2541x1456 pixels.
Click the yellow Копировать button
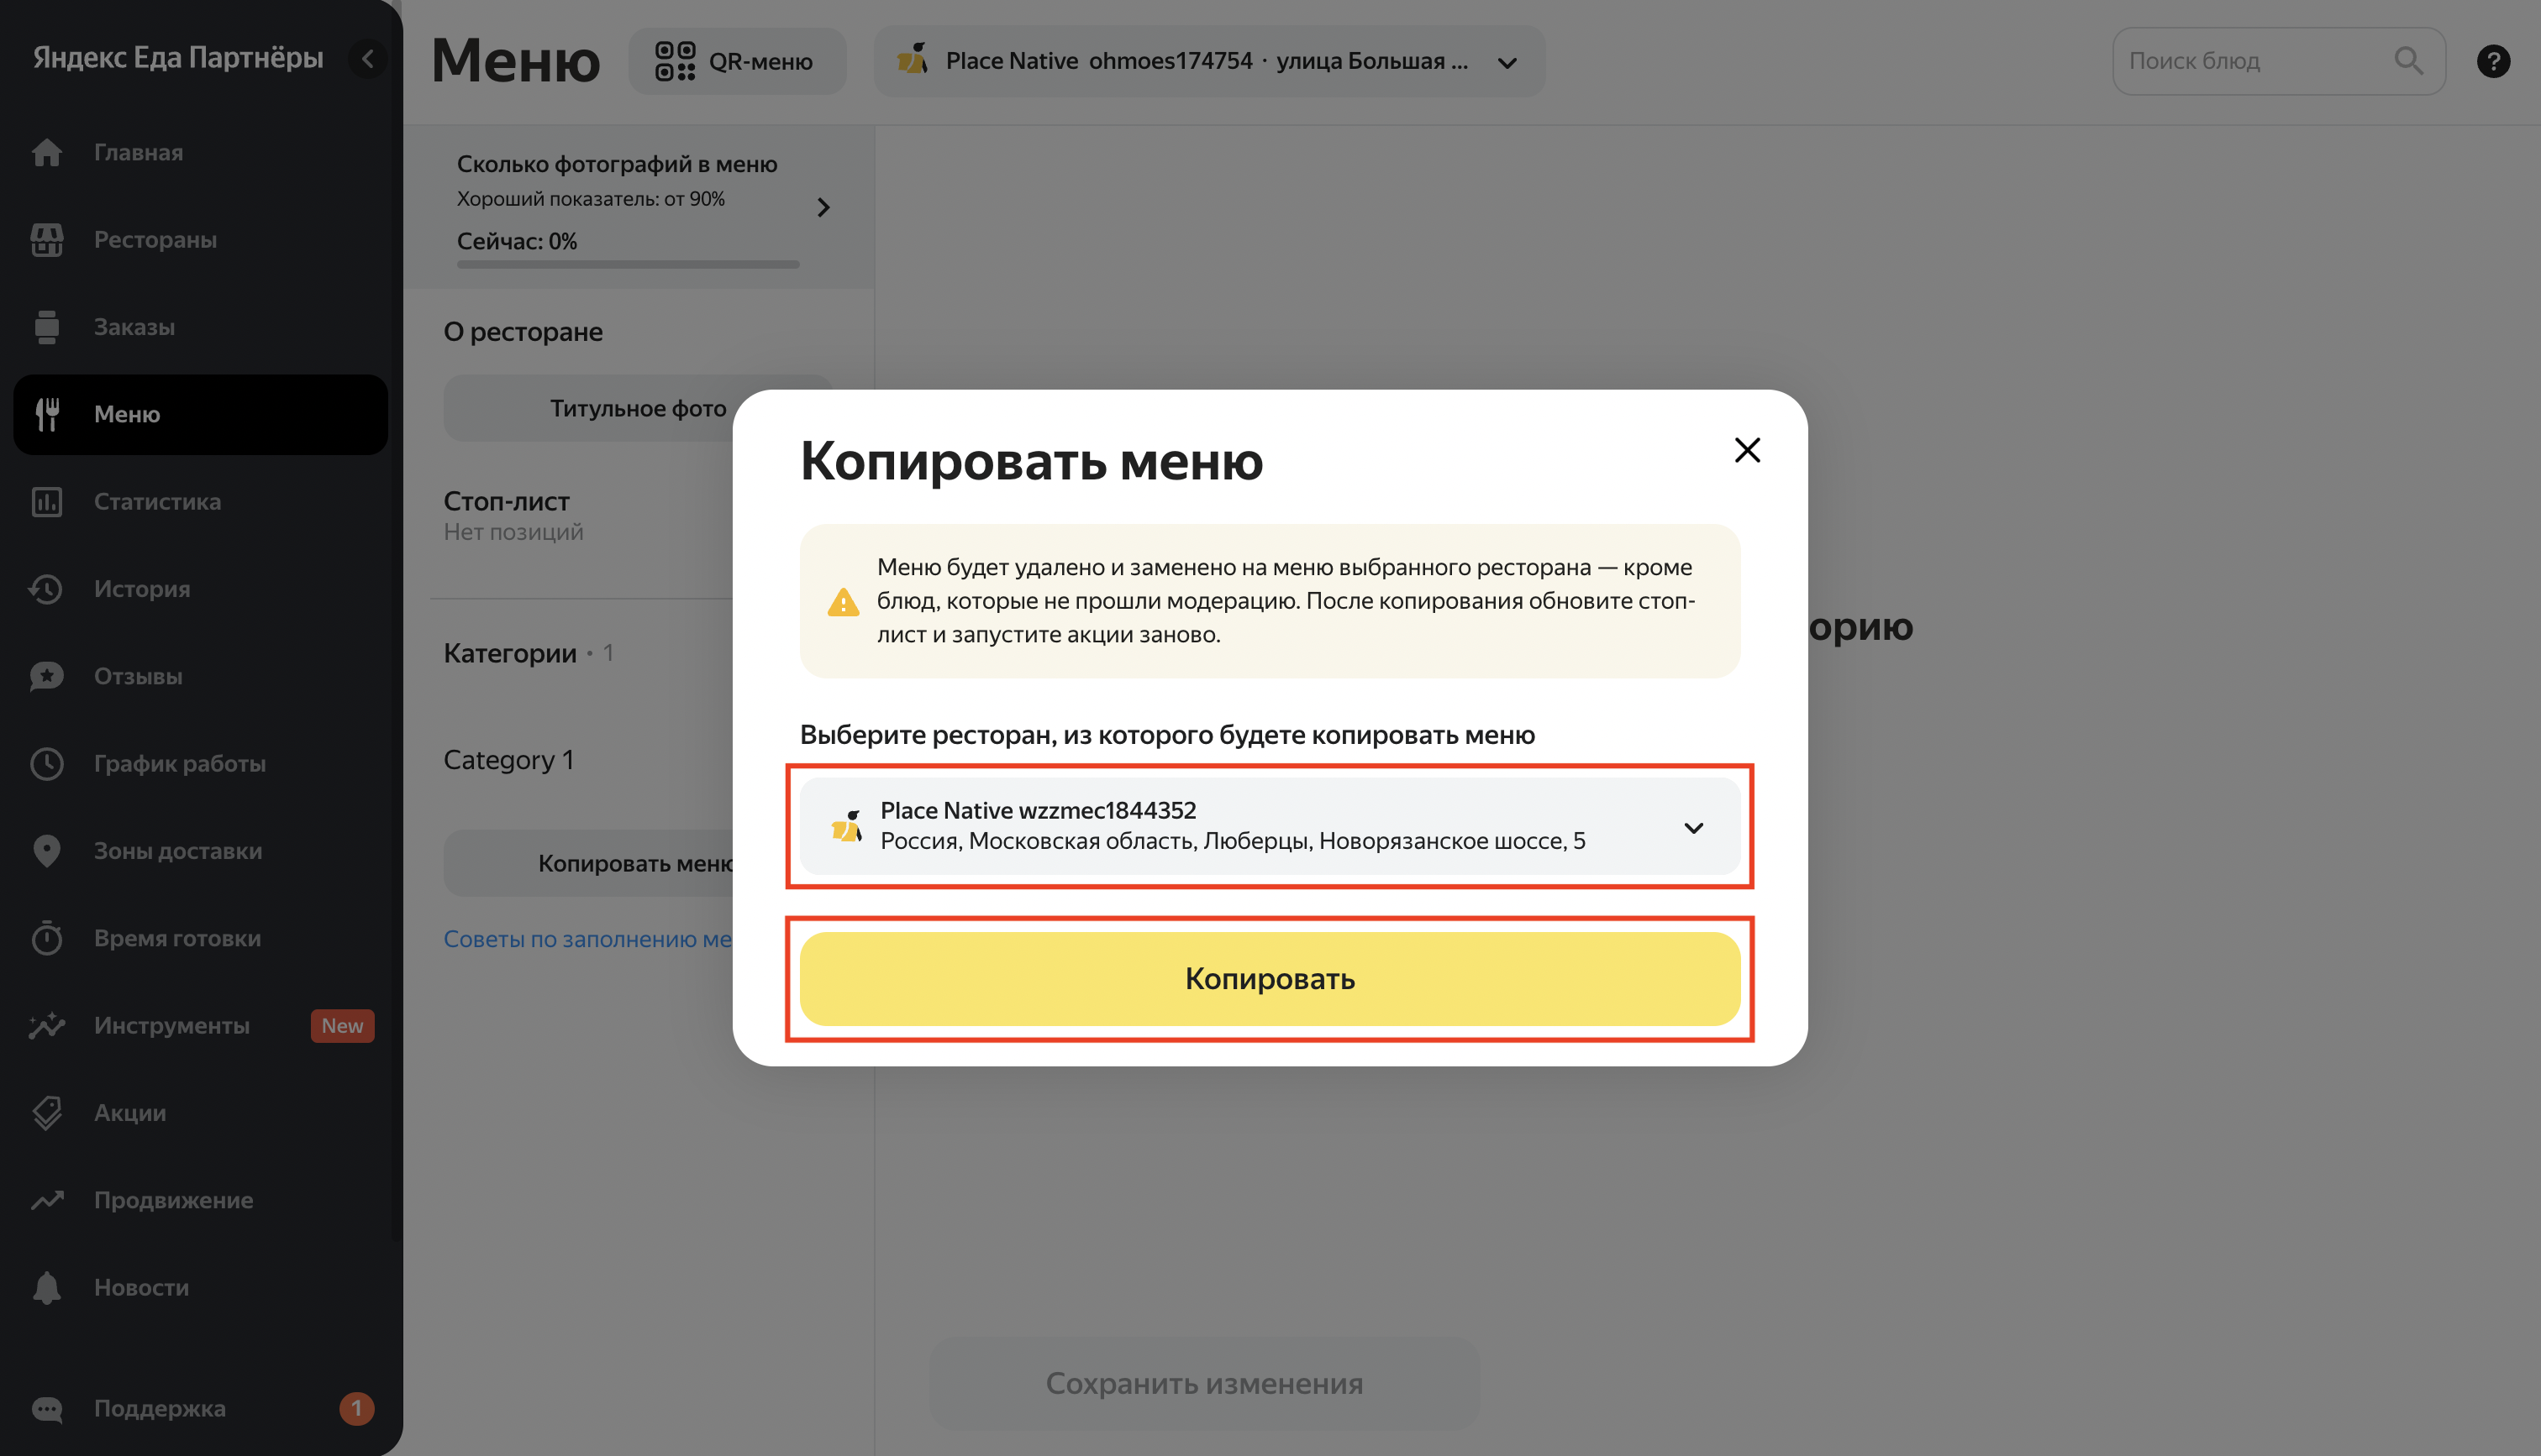coord(1270,978)
